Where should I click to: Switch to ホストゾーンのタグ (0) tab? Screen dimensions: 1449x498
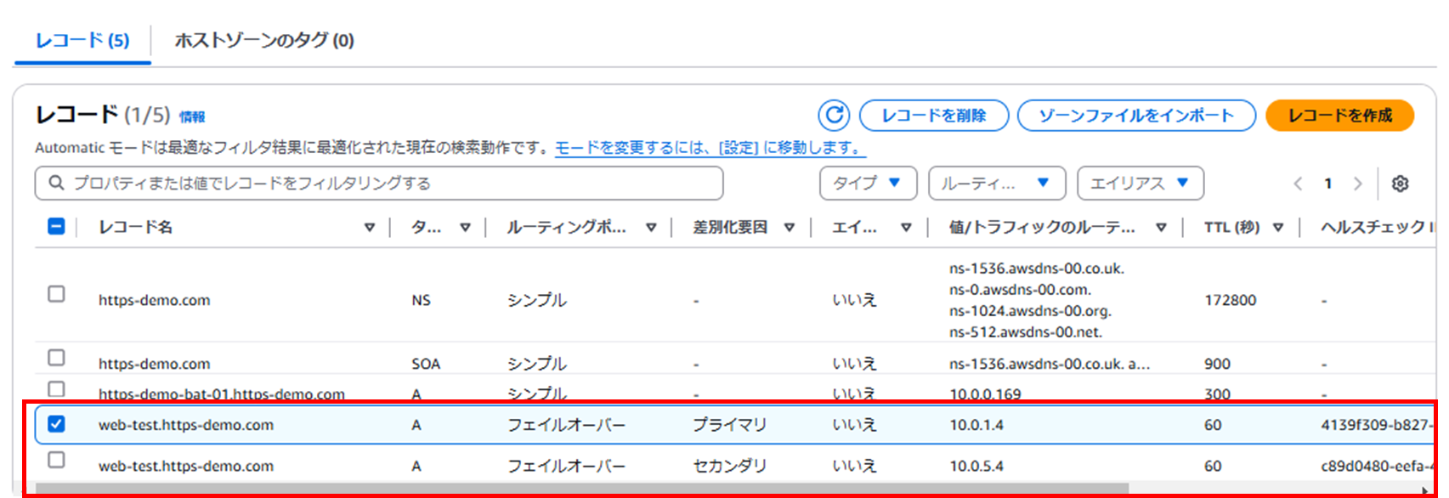pos(264,40)
